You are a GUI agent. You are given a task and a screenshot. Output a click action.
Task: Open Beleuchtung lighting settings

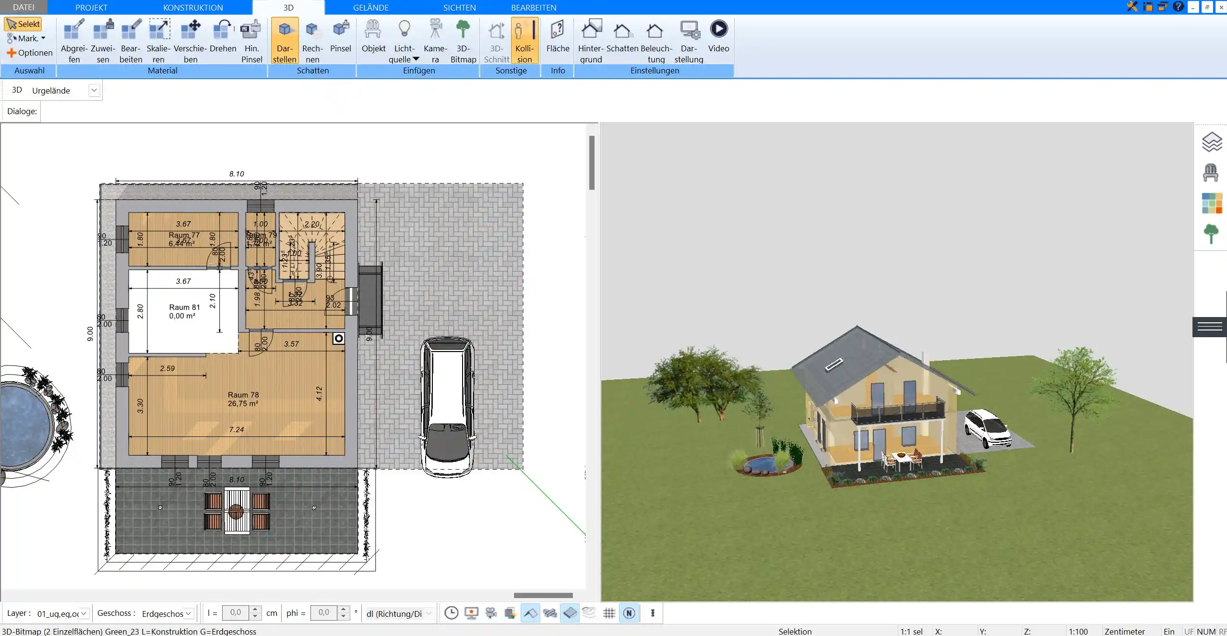(656, 41)
